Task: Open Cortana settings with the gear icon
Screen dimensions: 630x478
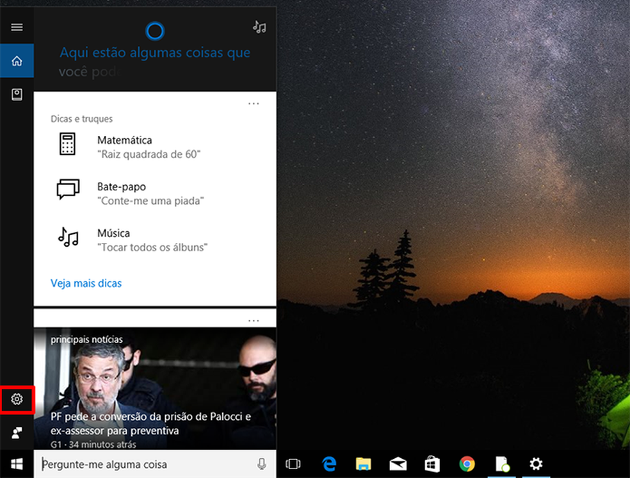Action: [16, 399]
